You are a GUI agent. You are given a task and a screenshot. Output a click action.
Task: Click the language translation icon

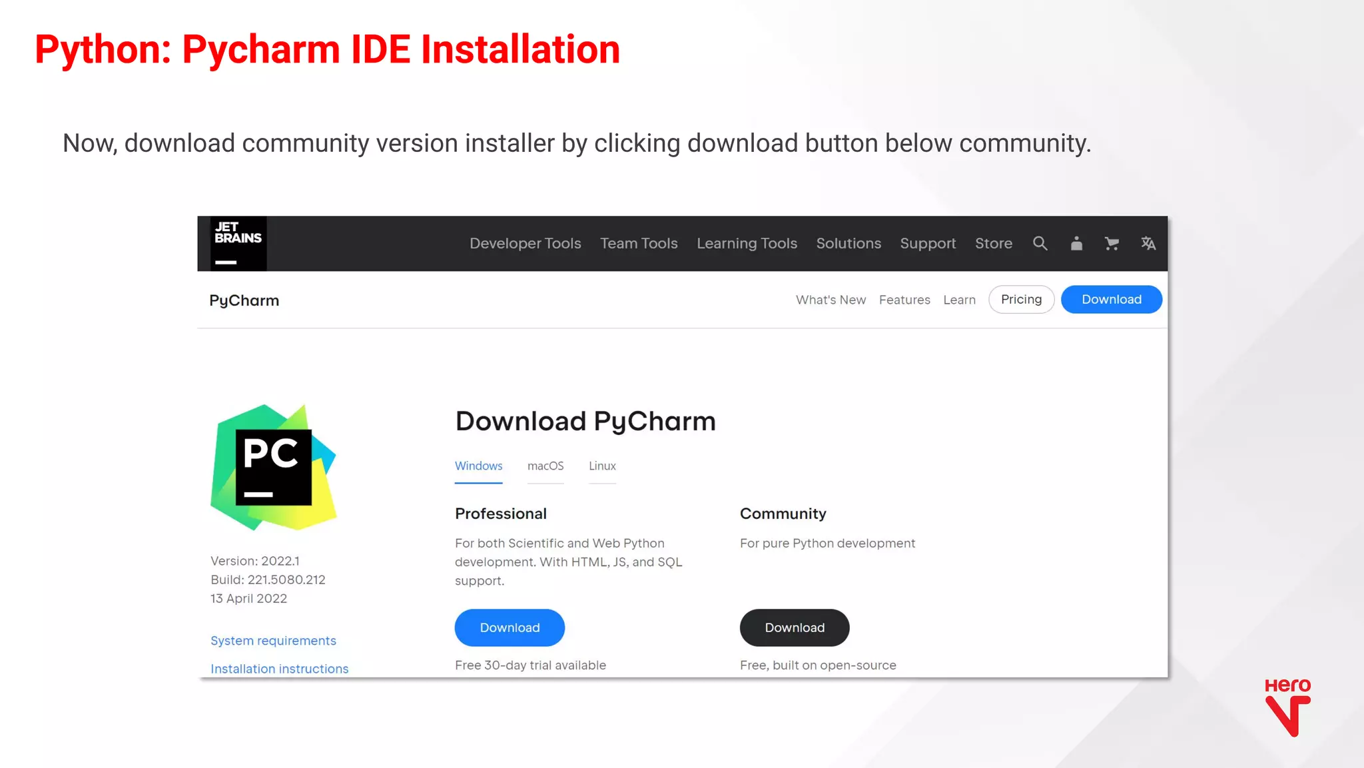point(1148,244)
